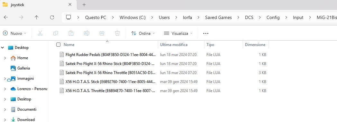This screenshot has width=337, height=122.
Task: Click the MiG-21Bis breadcrumb
Action: pos(327,18)
